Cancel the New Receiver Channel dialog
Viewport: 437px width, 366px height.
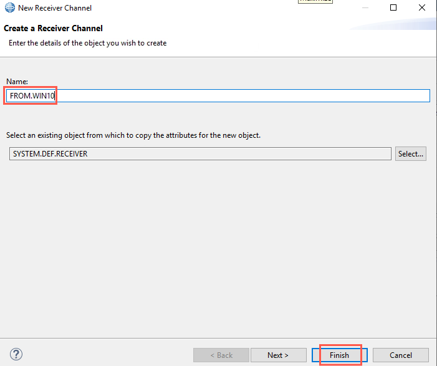click(x=400, y=355)
